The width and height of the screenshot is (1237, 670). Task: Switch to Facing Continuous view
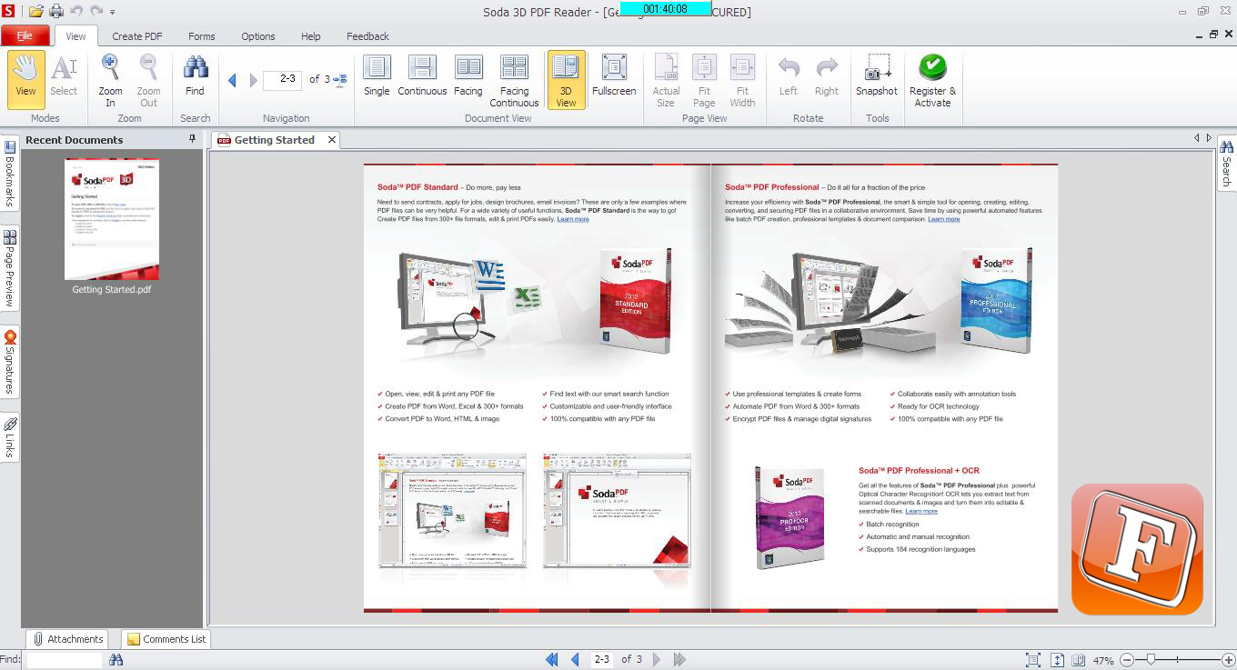pyautogui.click(x=514, y=79)
